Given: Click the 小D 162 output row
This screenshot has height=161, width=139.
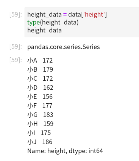Looking at the screenshot, I should (40, 87).
